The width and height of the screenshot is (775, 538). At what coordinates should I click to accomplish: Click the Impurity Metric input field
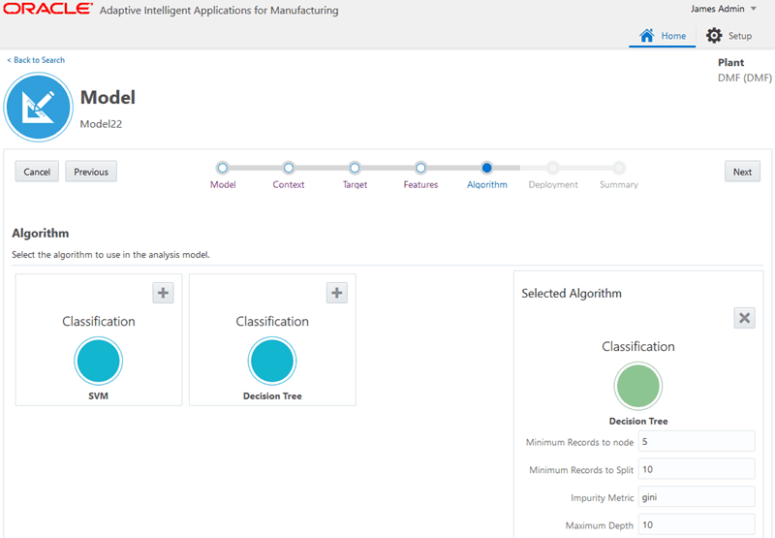point(696,497)
